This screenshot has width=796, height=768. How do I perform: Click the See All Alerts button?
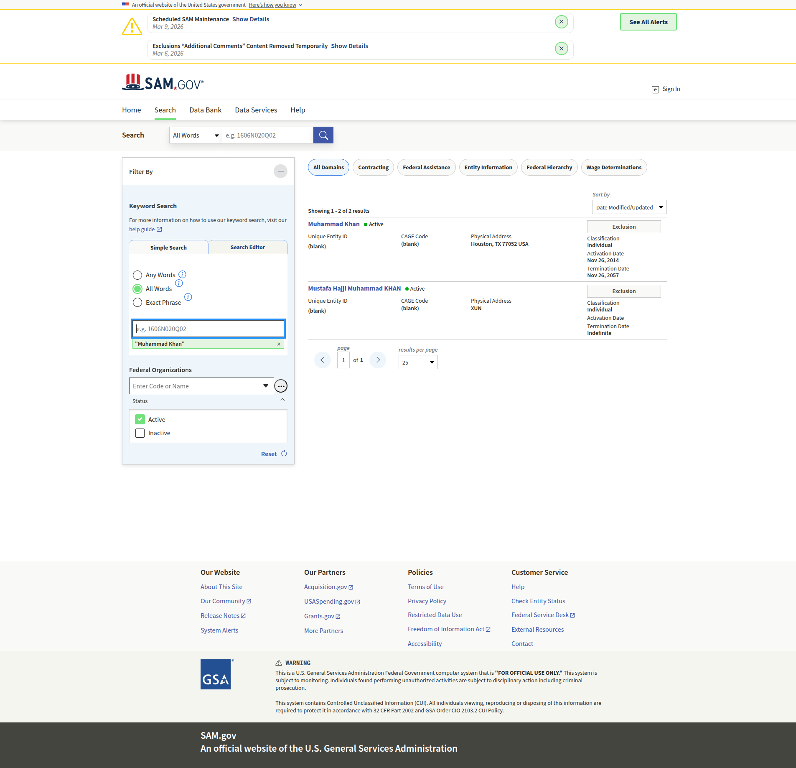pyautogui.click(x=648, y=22)
